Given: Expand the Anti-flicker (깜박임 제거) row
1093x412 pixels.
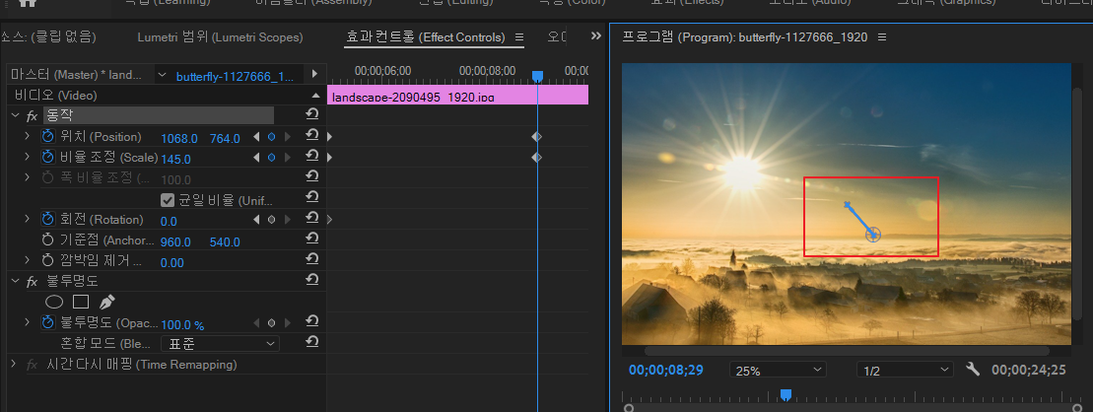Looking at the screenshot, I should point(28,261).
